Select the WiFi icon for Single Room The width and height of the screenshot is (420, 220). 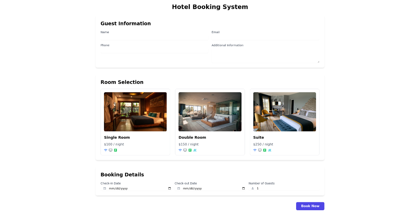point(106,150)
